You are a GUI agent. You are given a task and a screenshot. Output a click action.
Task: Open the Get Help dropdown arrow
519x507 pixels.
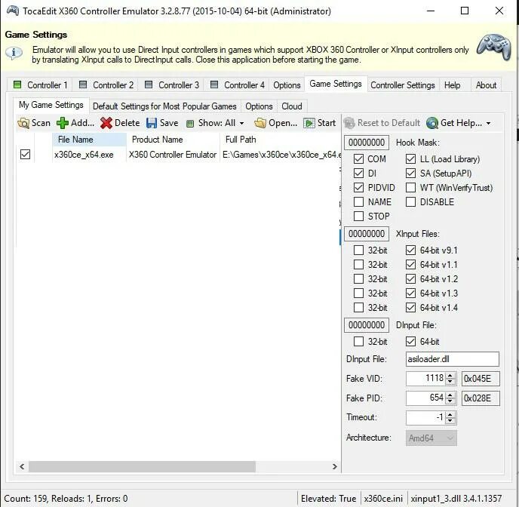click(489, 124)
